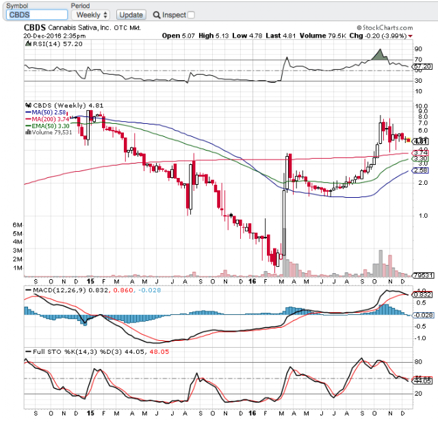The image size is (438, 423).
Task: Click the Symbol label
Action: [17, 6]
